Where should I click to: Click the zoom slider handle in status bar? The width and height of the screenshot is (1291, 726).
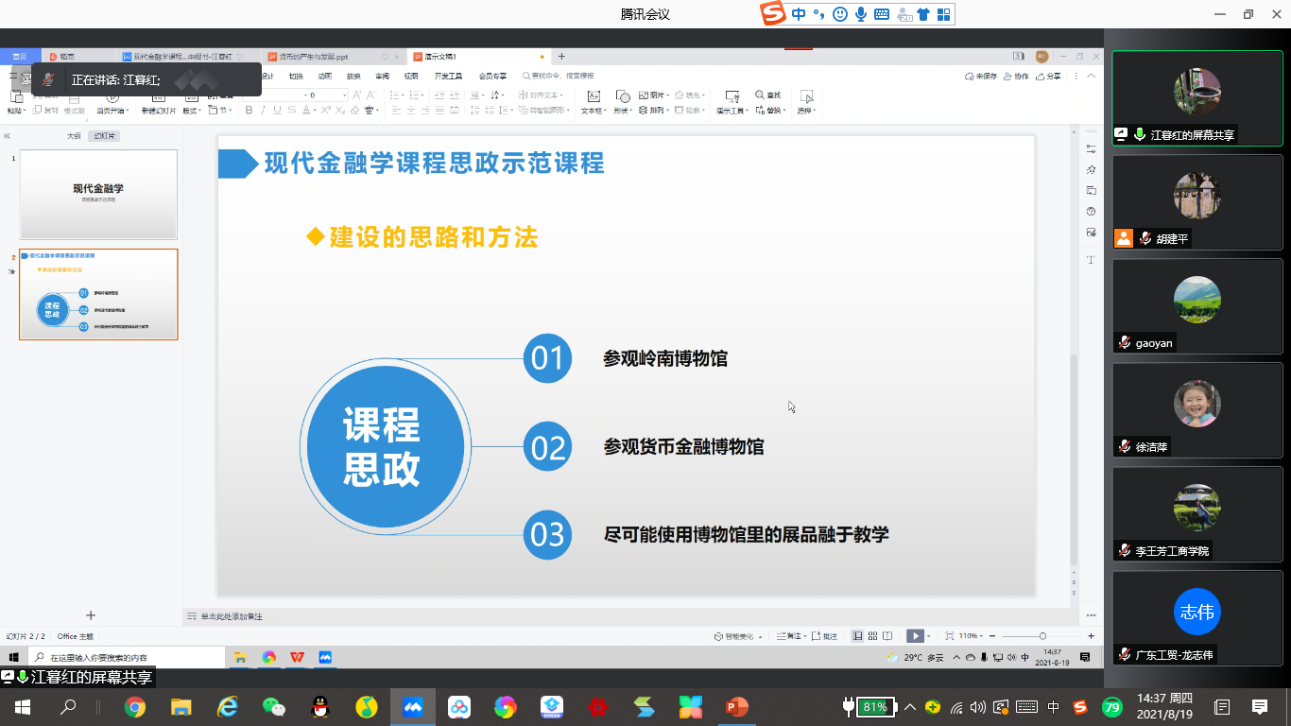pos(1042,636)
